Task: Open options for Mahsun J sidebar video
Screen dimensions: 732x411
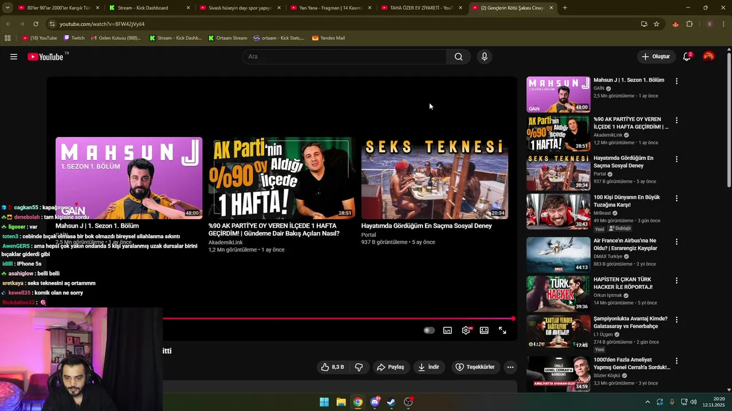Action: click(x=677, y=81)
